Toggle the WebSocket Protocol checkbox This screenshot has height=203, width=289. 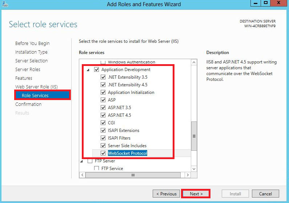[x=103, y=153]
